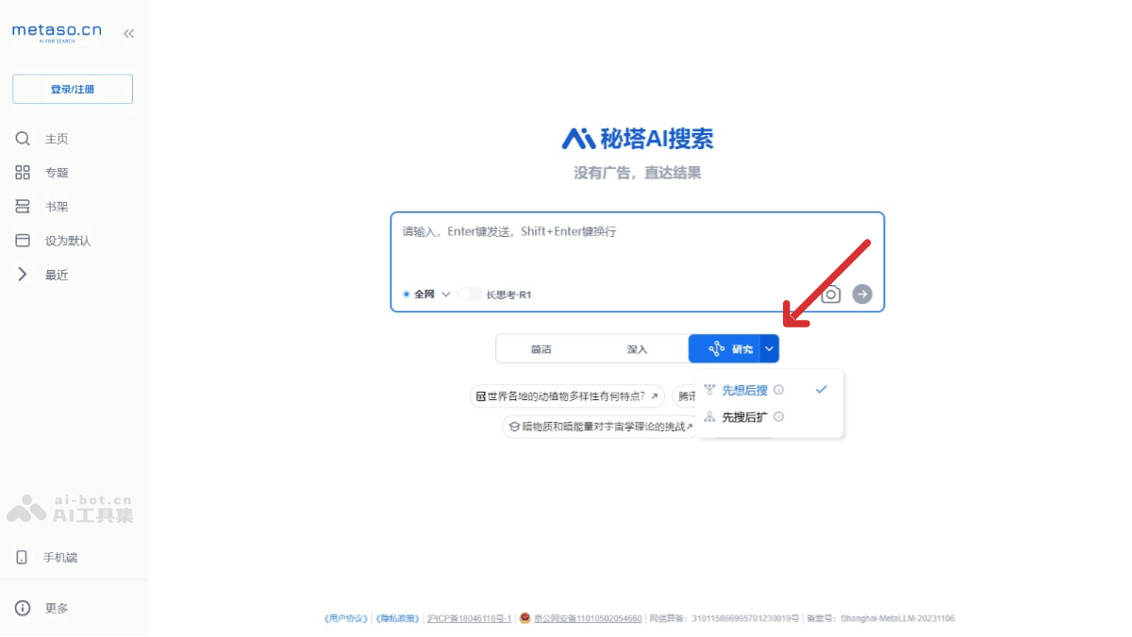Screen dimensions: 1132x637
Task: Expand the 最近 recent list
Action: [x=23, y=274]
